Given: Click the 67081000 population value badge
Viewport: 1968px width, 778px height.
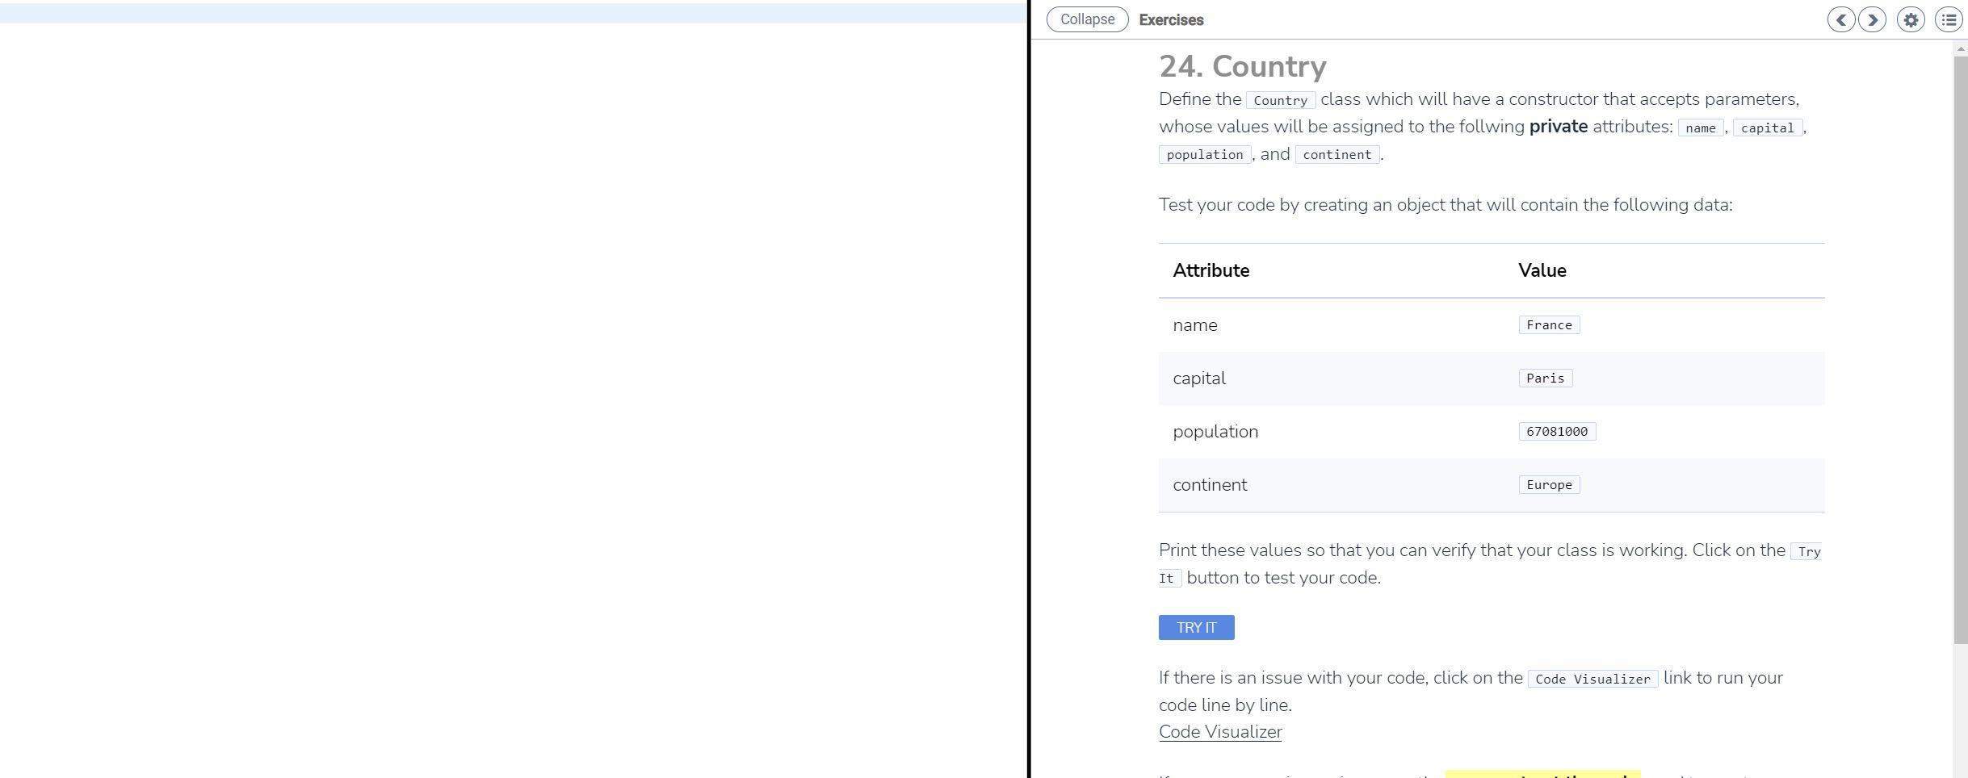Looking at the screenshot, I should (1555, 431).
